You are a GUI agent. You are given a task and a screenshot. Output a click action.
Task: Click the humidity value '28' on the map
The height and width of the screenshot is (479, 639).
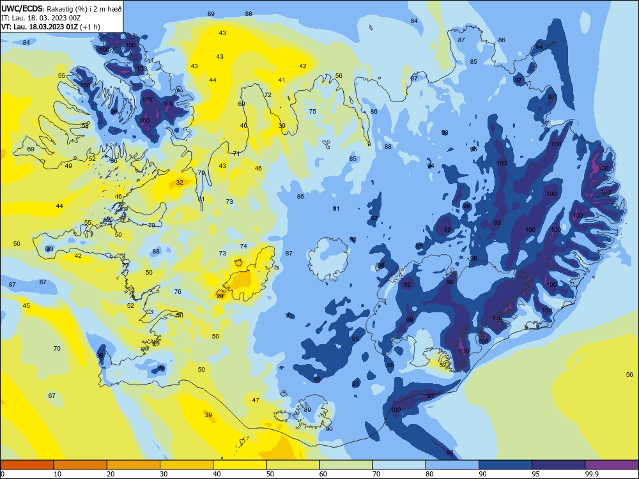point(220,296)
